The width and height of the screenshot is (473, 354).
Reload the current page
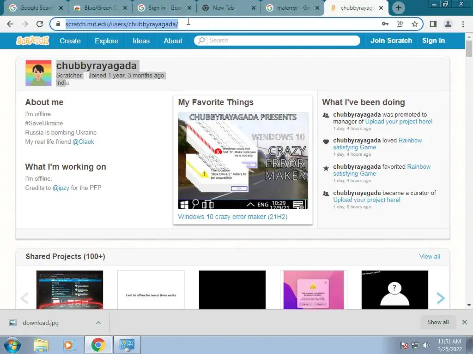[40, 24]
